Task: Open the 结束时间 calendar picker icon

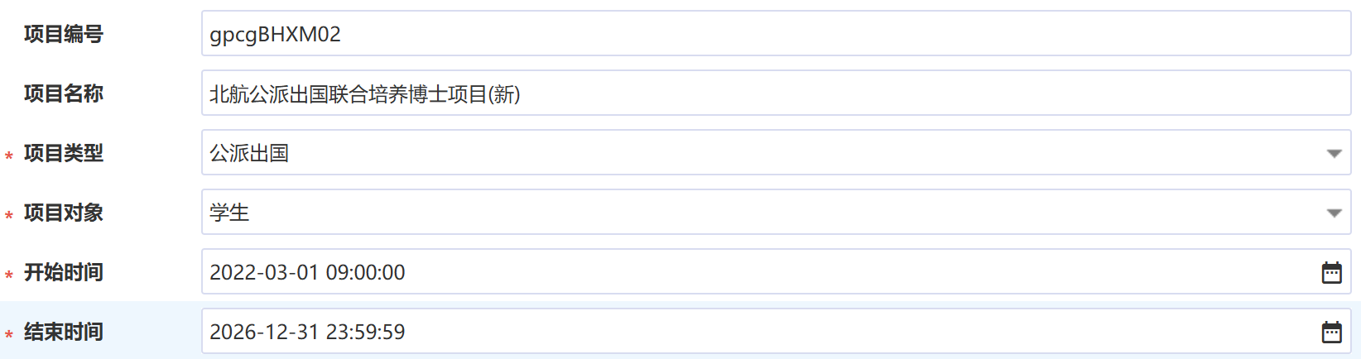Action: coord(1331,332)
